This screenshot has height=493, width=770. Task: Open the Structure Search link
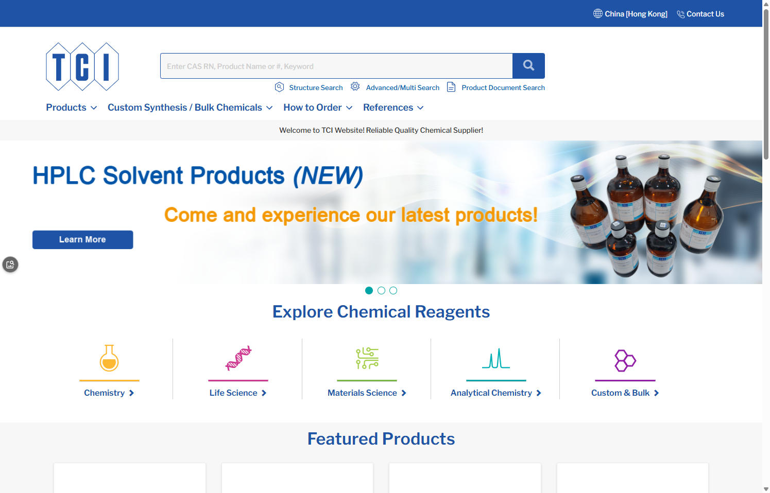click(316, 87)
